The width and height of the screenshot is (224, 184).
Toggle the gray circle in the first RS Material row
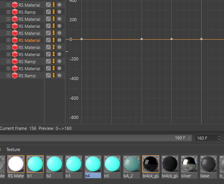click(59, 5)
